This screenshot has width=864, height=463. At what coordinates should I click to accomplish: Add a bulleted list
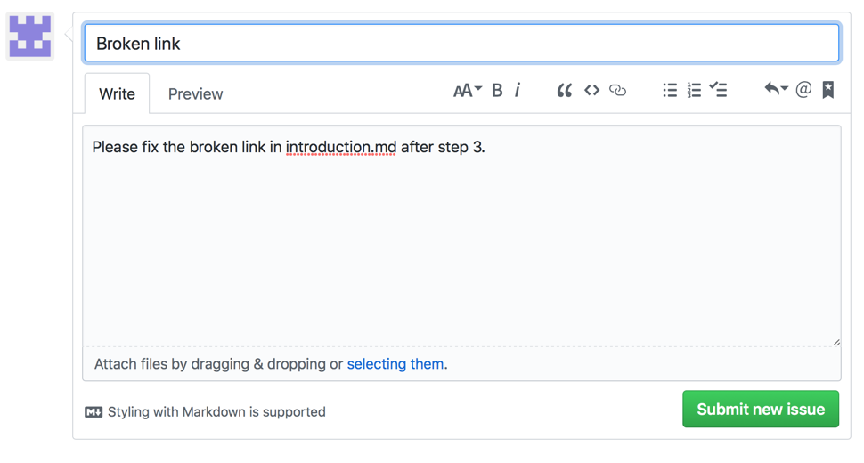point(670,90)
